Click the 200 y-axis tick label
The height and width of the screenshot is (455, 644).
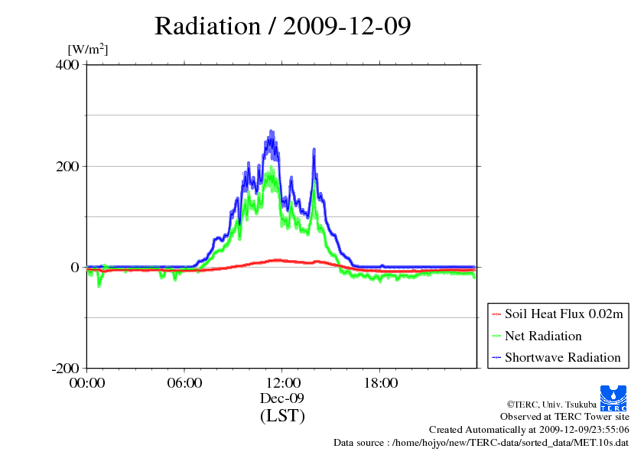(69, 166)
